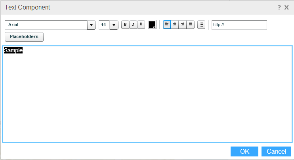Click the font size 14 field

pos(104,25)
